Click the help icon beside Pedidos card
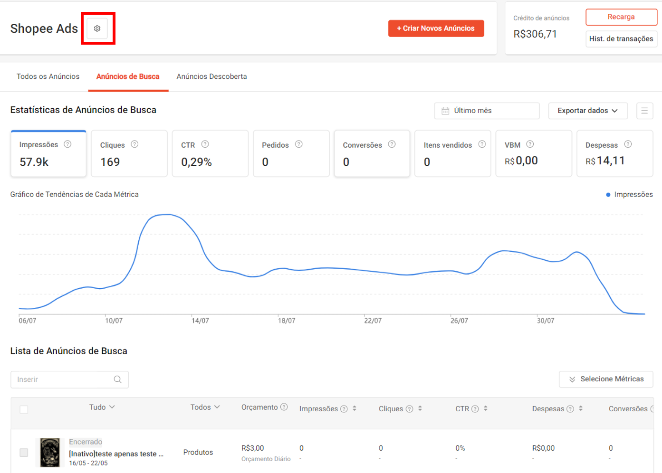Image resolution: width=662 pixels, height=473 pixels. coord(298,144)
